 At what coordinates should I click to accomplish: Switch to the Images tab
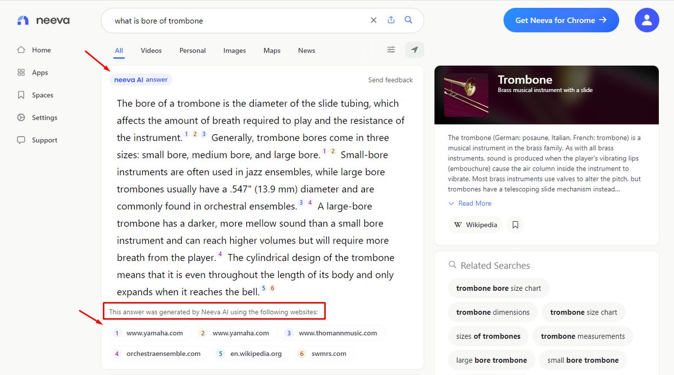[x=235, y=51]
